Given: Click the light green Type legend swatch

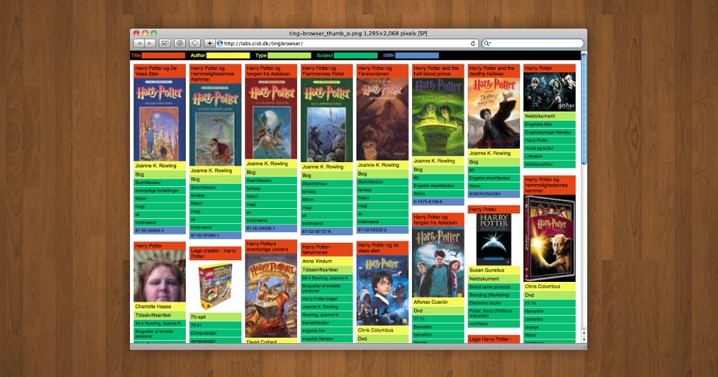Looking at the screenshot, I should pos(289,55).
